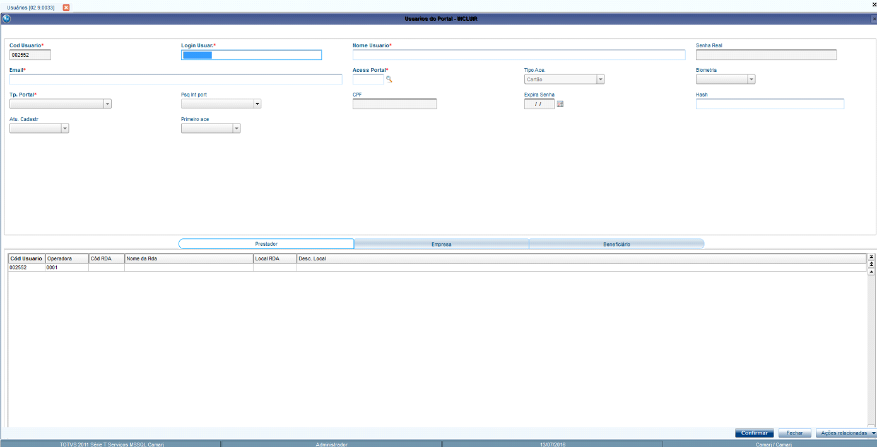Select the Operadora cell 0001
The height and width of the screenshot is (447, 877).
coord(67,267)
